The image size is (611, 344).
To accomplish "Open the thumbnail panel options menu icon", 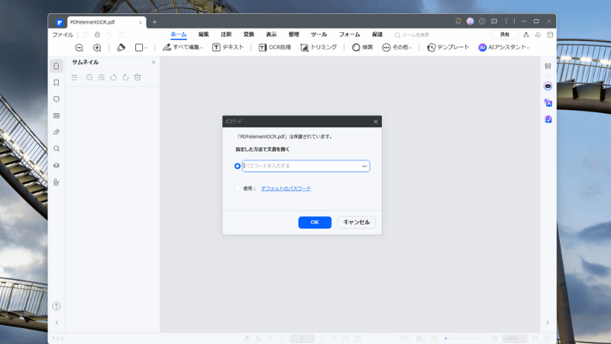I will [x=74, y=78].
